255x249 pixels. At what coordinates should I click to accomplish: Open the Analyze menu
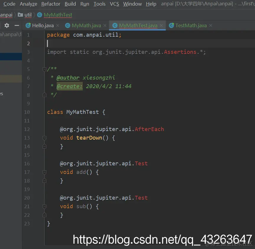[28, 4]
